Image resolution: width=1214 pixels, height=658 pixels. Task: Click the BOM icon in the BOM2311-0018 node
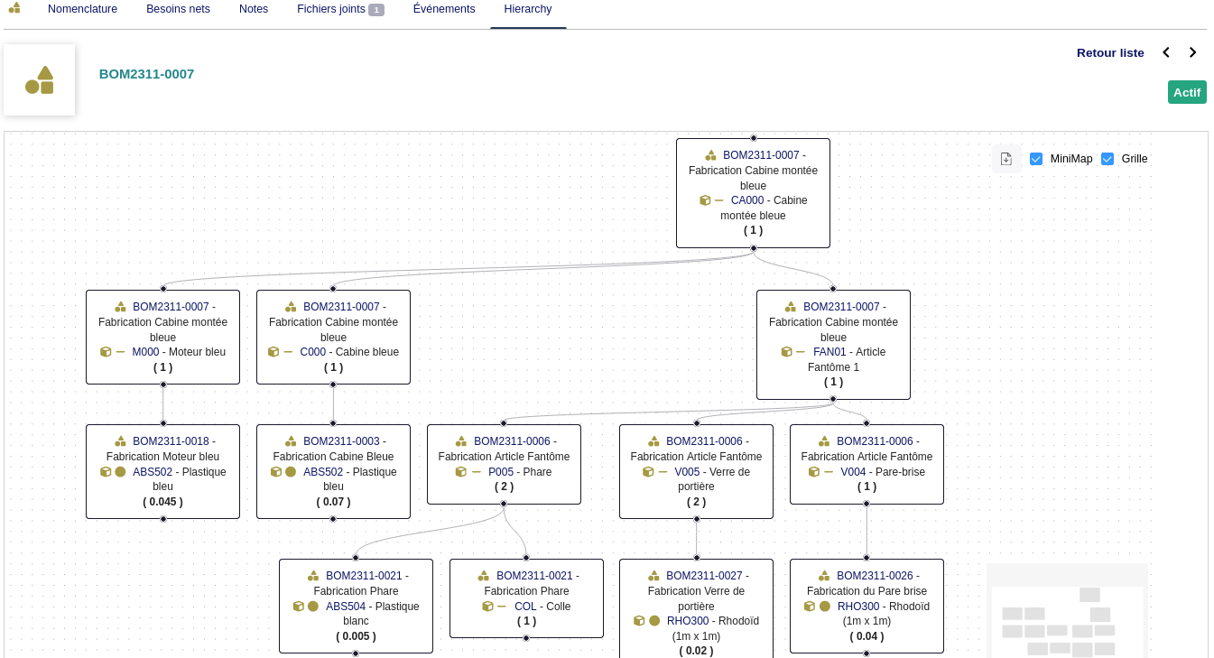tap(120, 441)
